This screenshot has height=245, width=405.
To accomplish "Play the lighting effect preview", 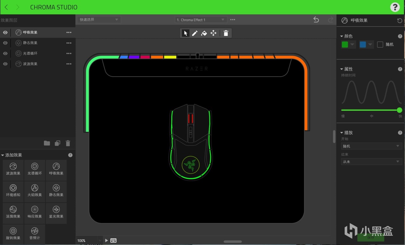I will [x=107, y=241].
